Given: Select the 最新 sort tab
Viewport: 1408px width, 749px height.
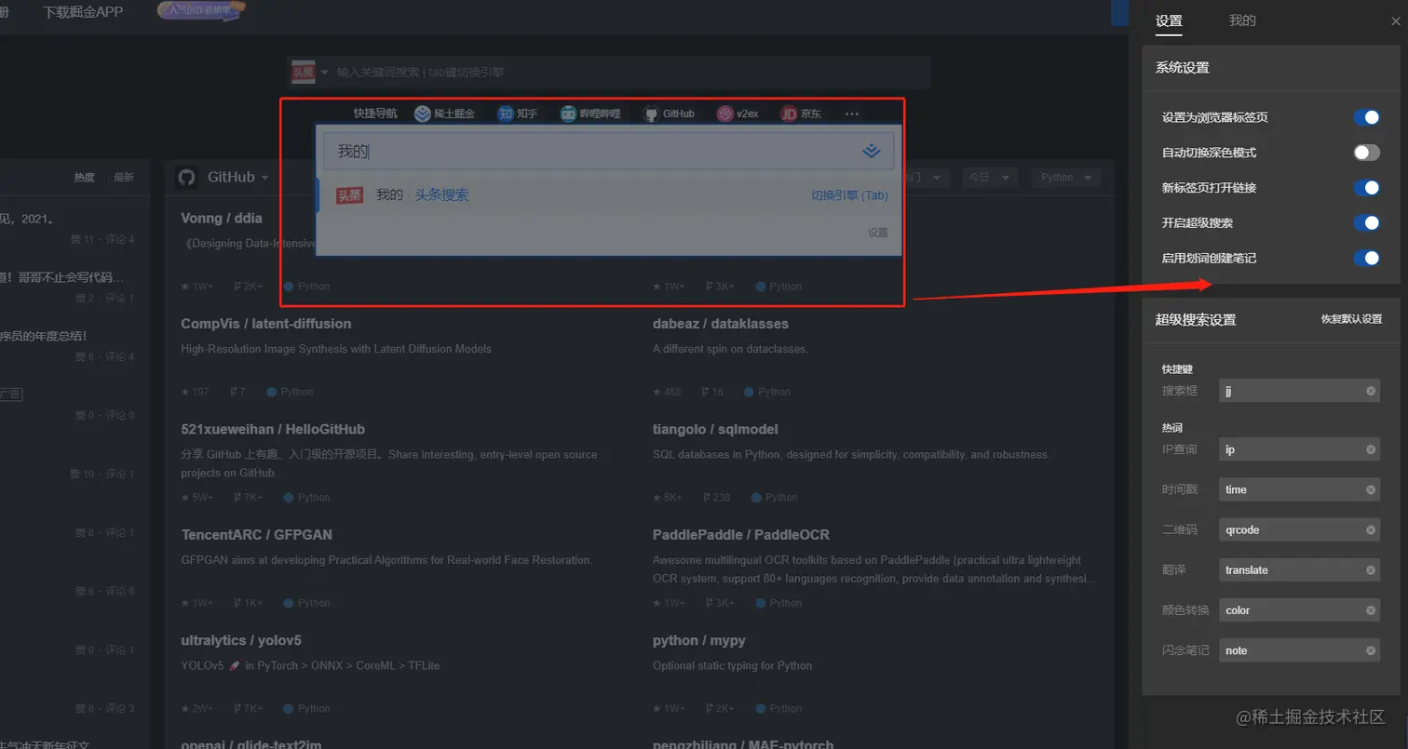Looking at the screenshot, I should click(x=124, y=178).
